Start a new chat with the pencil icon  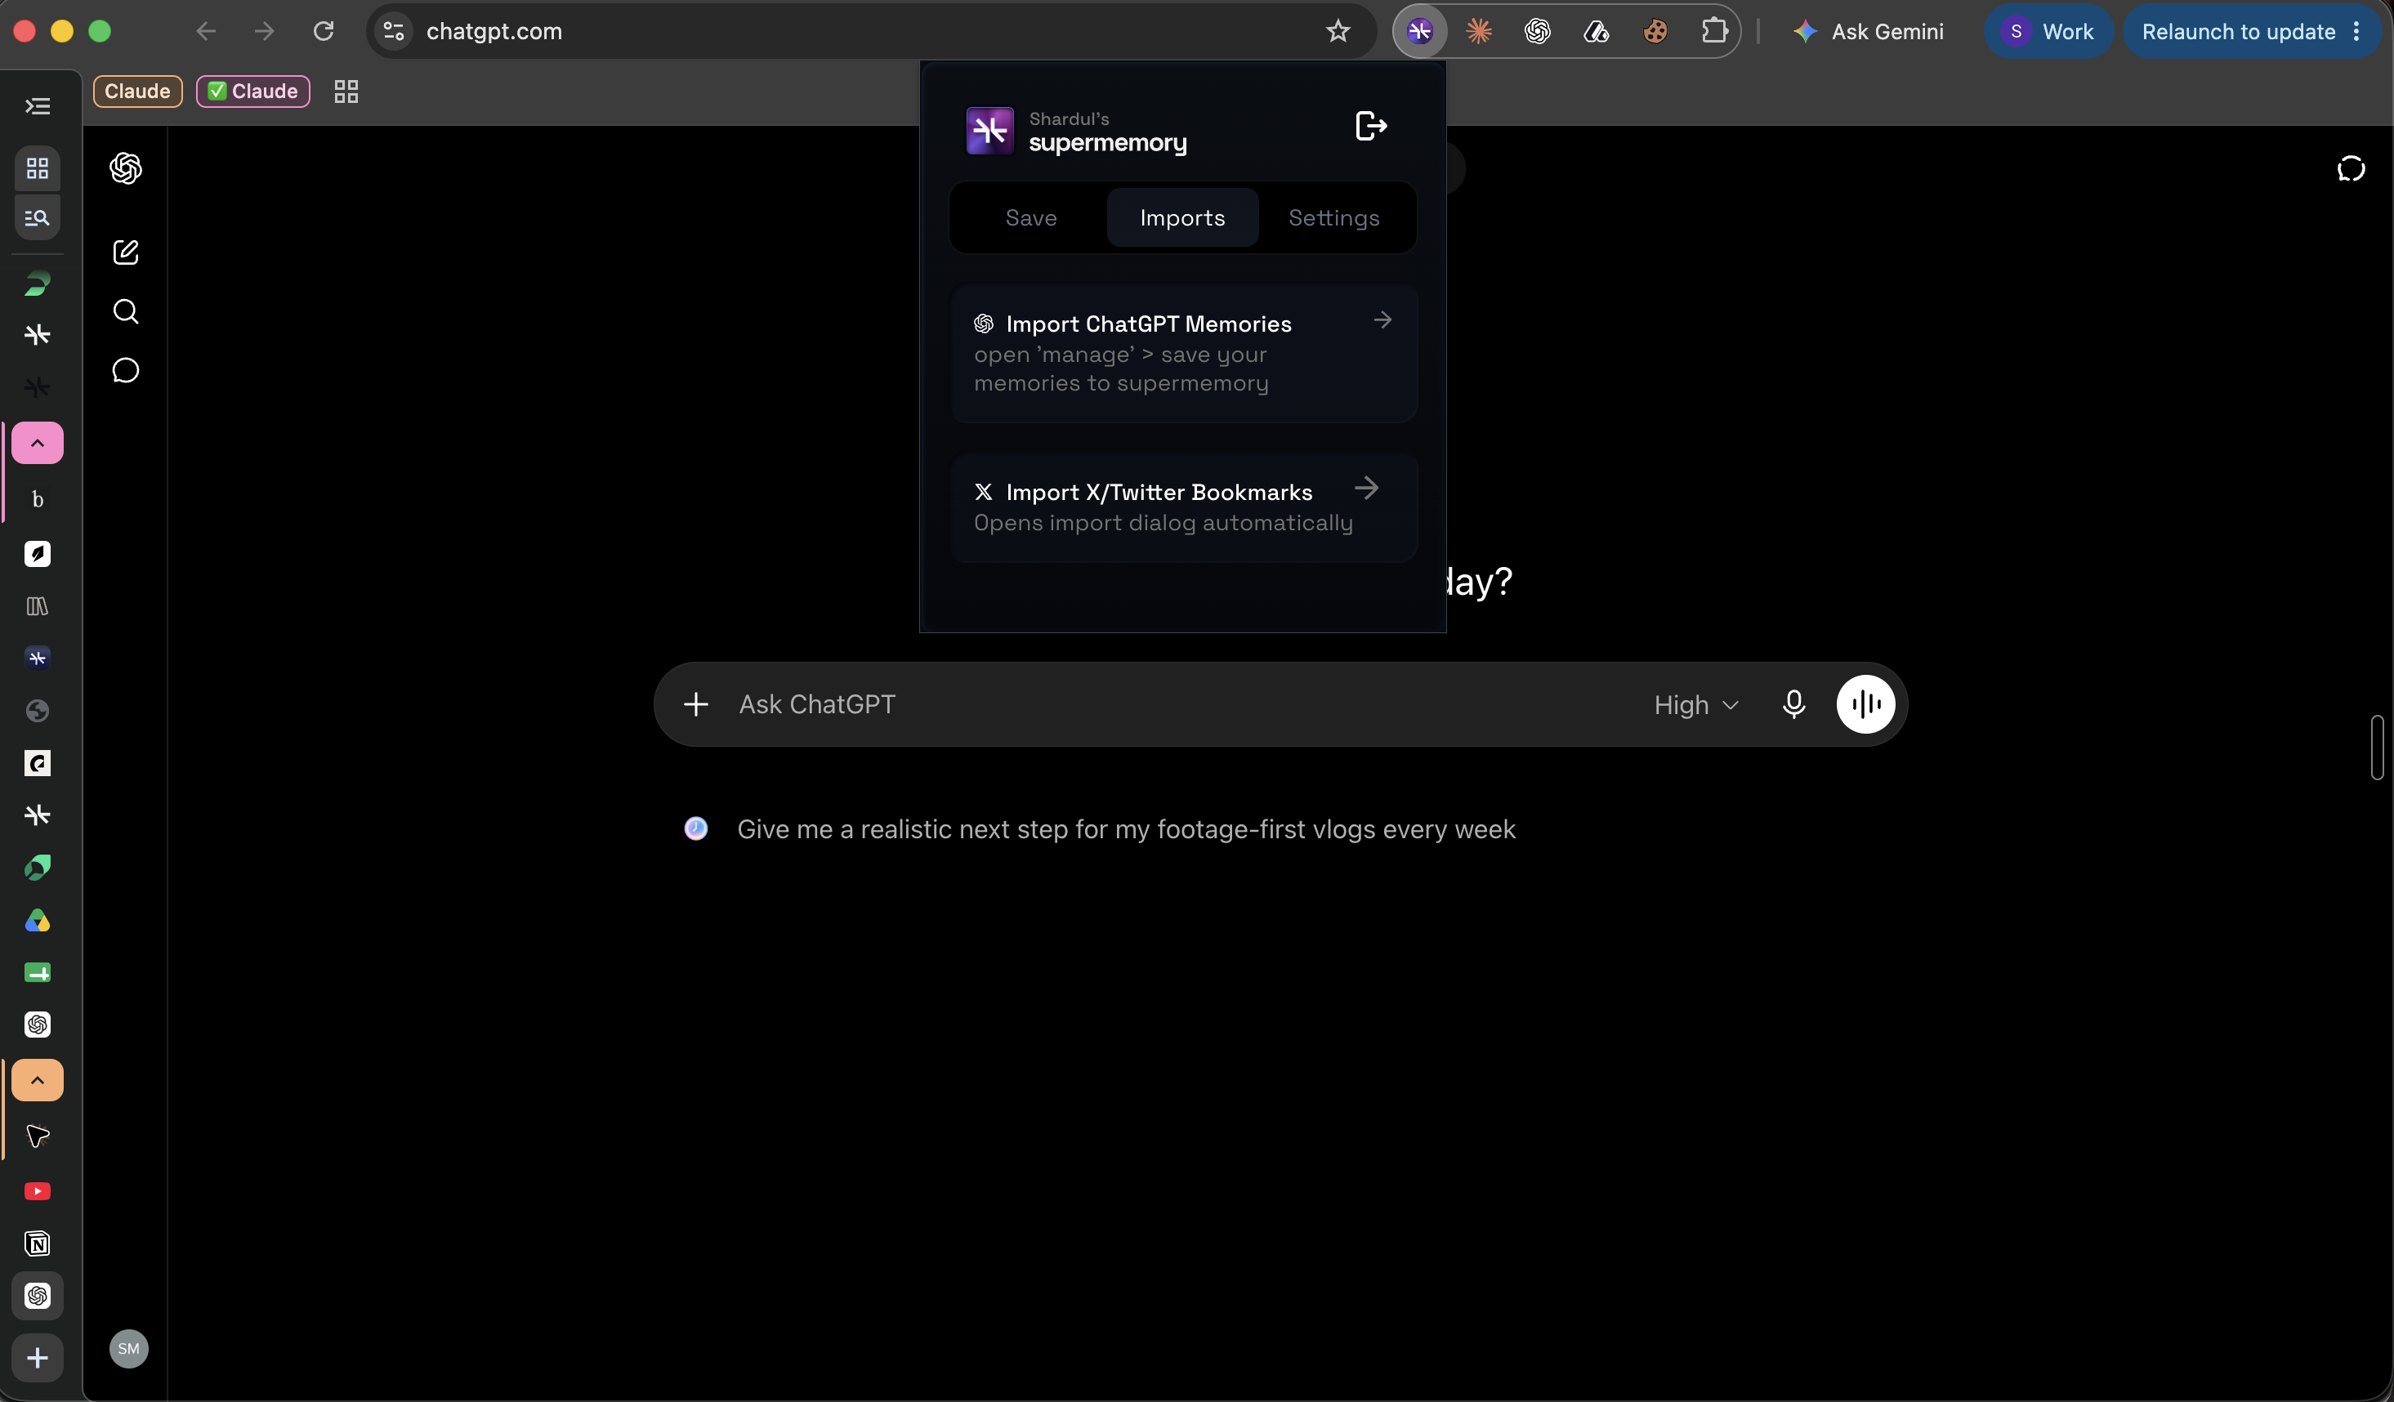point(125,252)
